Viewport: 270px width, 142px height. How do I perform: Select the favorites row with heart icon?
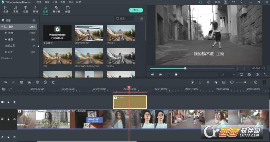[x=19, y=20]
